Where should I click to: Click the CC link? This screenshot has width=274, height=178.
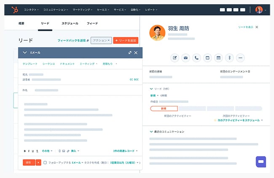click(131, 80)
